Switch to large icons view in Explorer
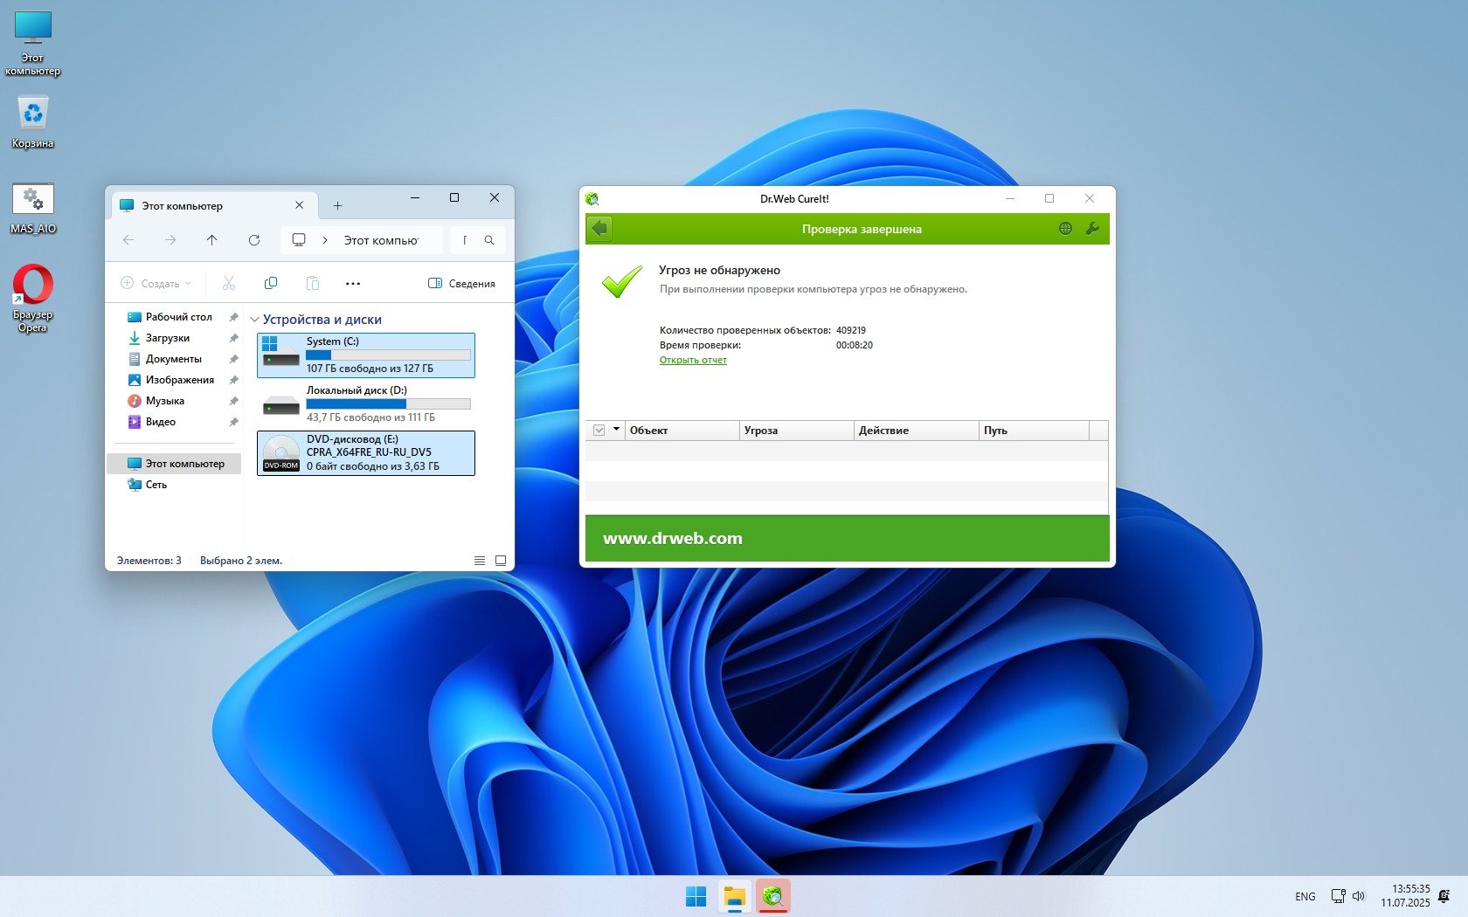This screenshot has height=917, width=1468. tap(501, 561)
